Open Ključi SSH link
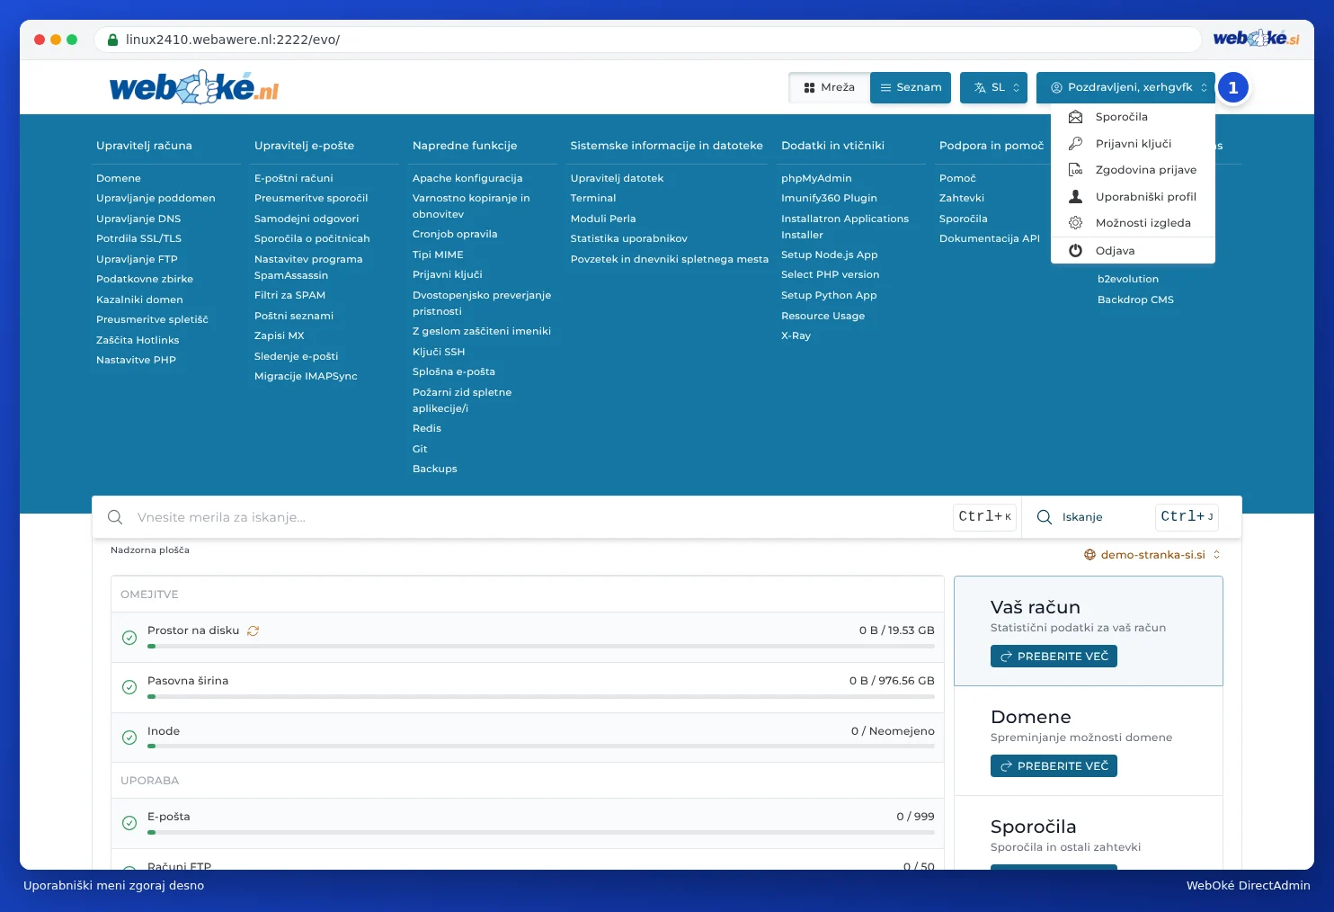Screen dimensions: 1334x912 coord(439,352)
